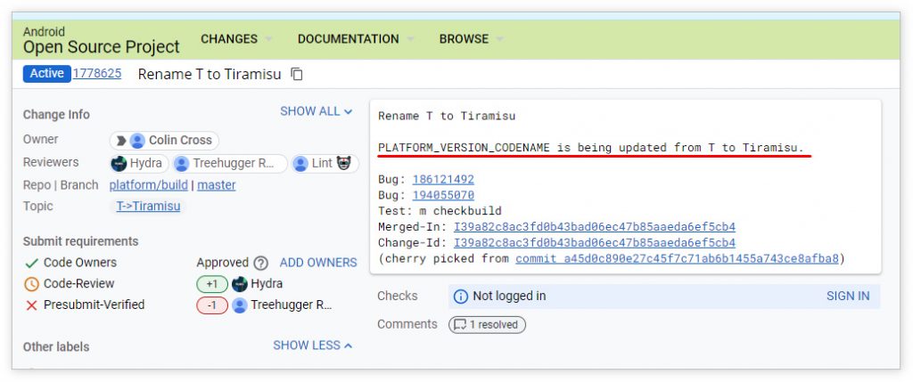913x382 pixels.
Task: Click Colin Cross owner avatar chip
Action: pos(164,140)
